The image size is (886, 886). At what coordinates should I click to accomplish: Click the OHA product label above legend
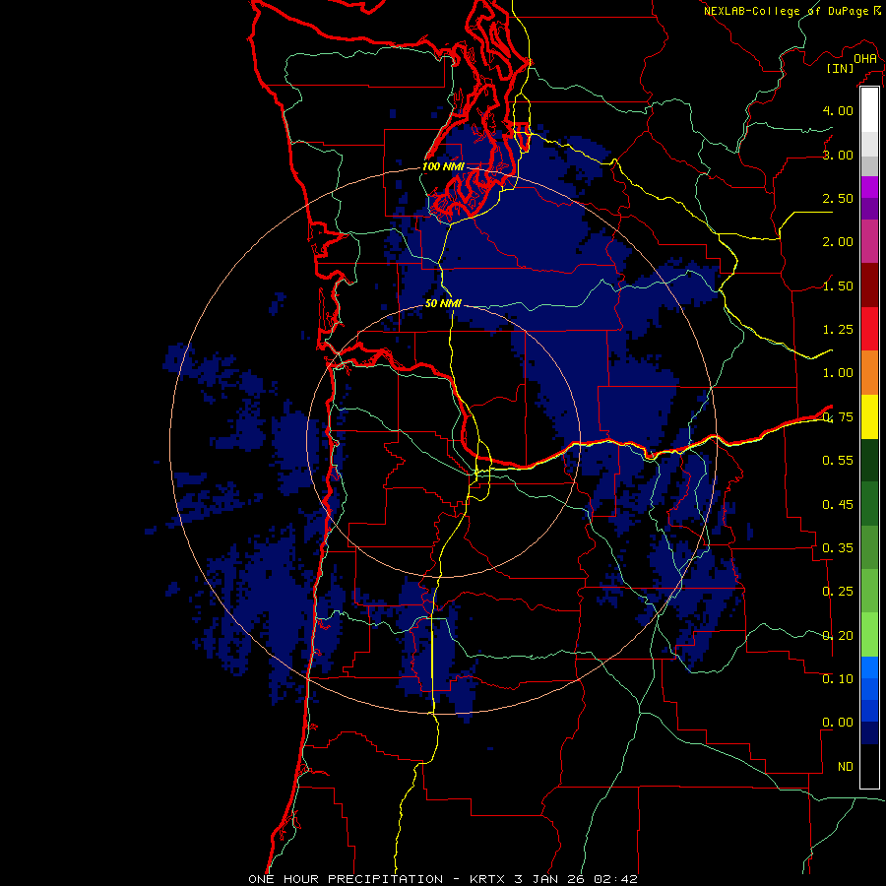[x=865, y=59]
